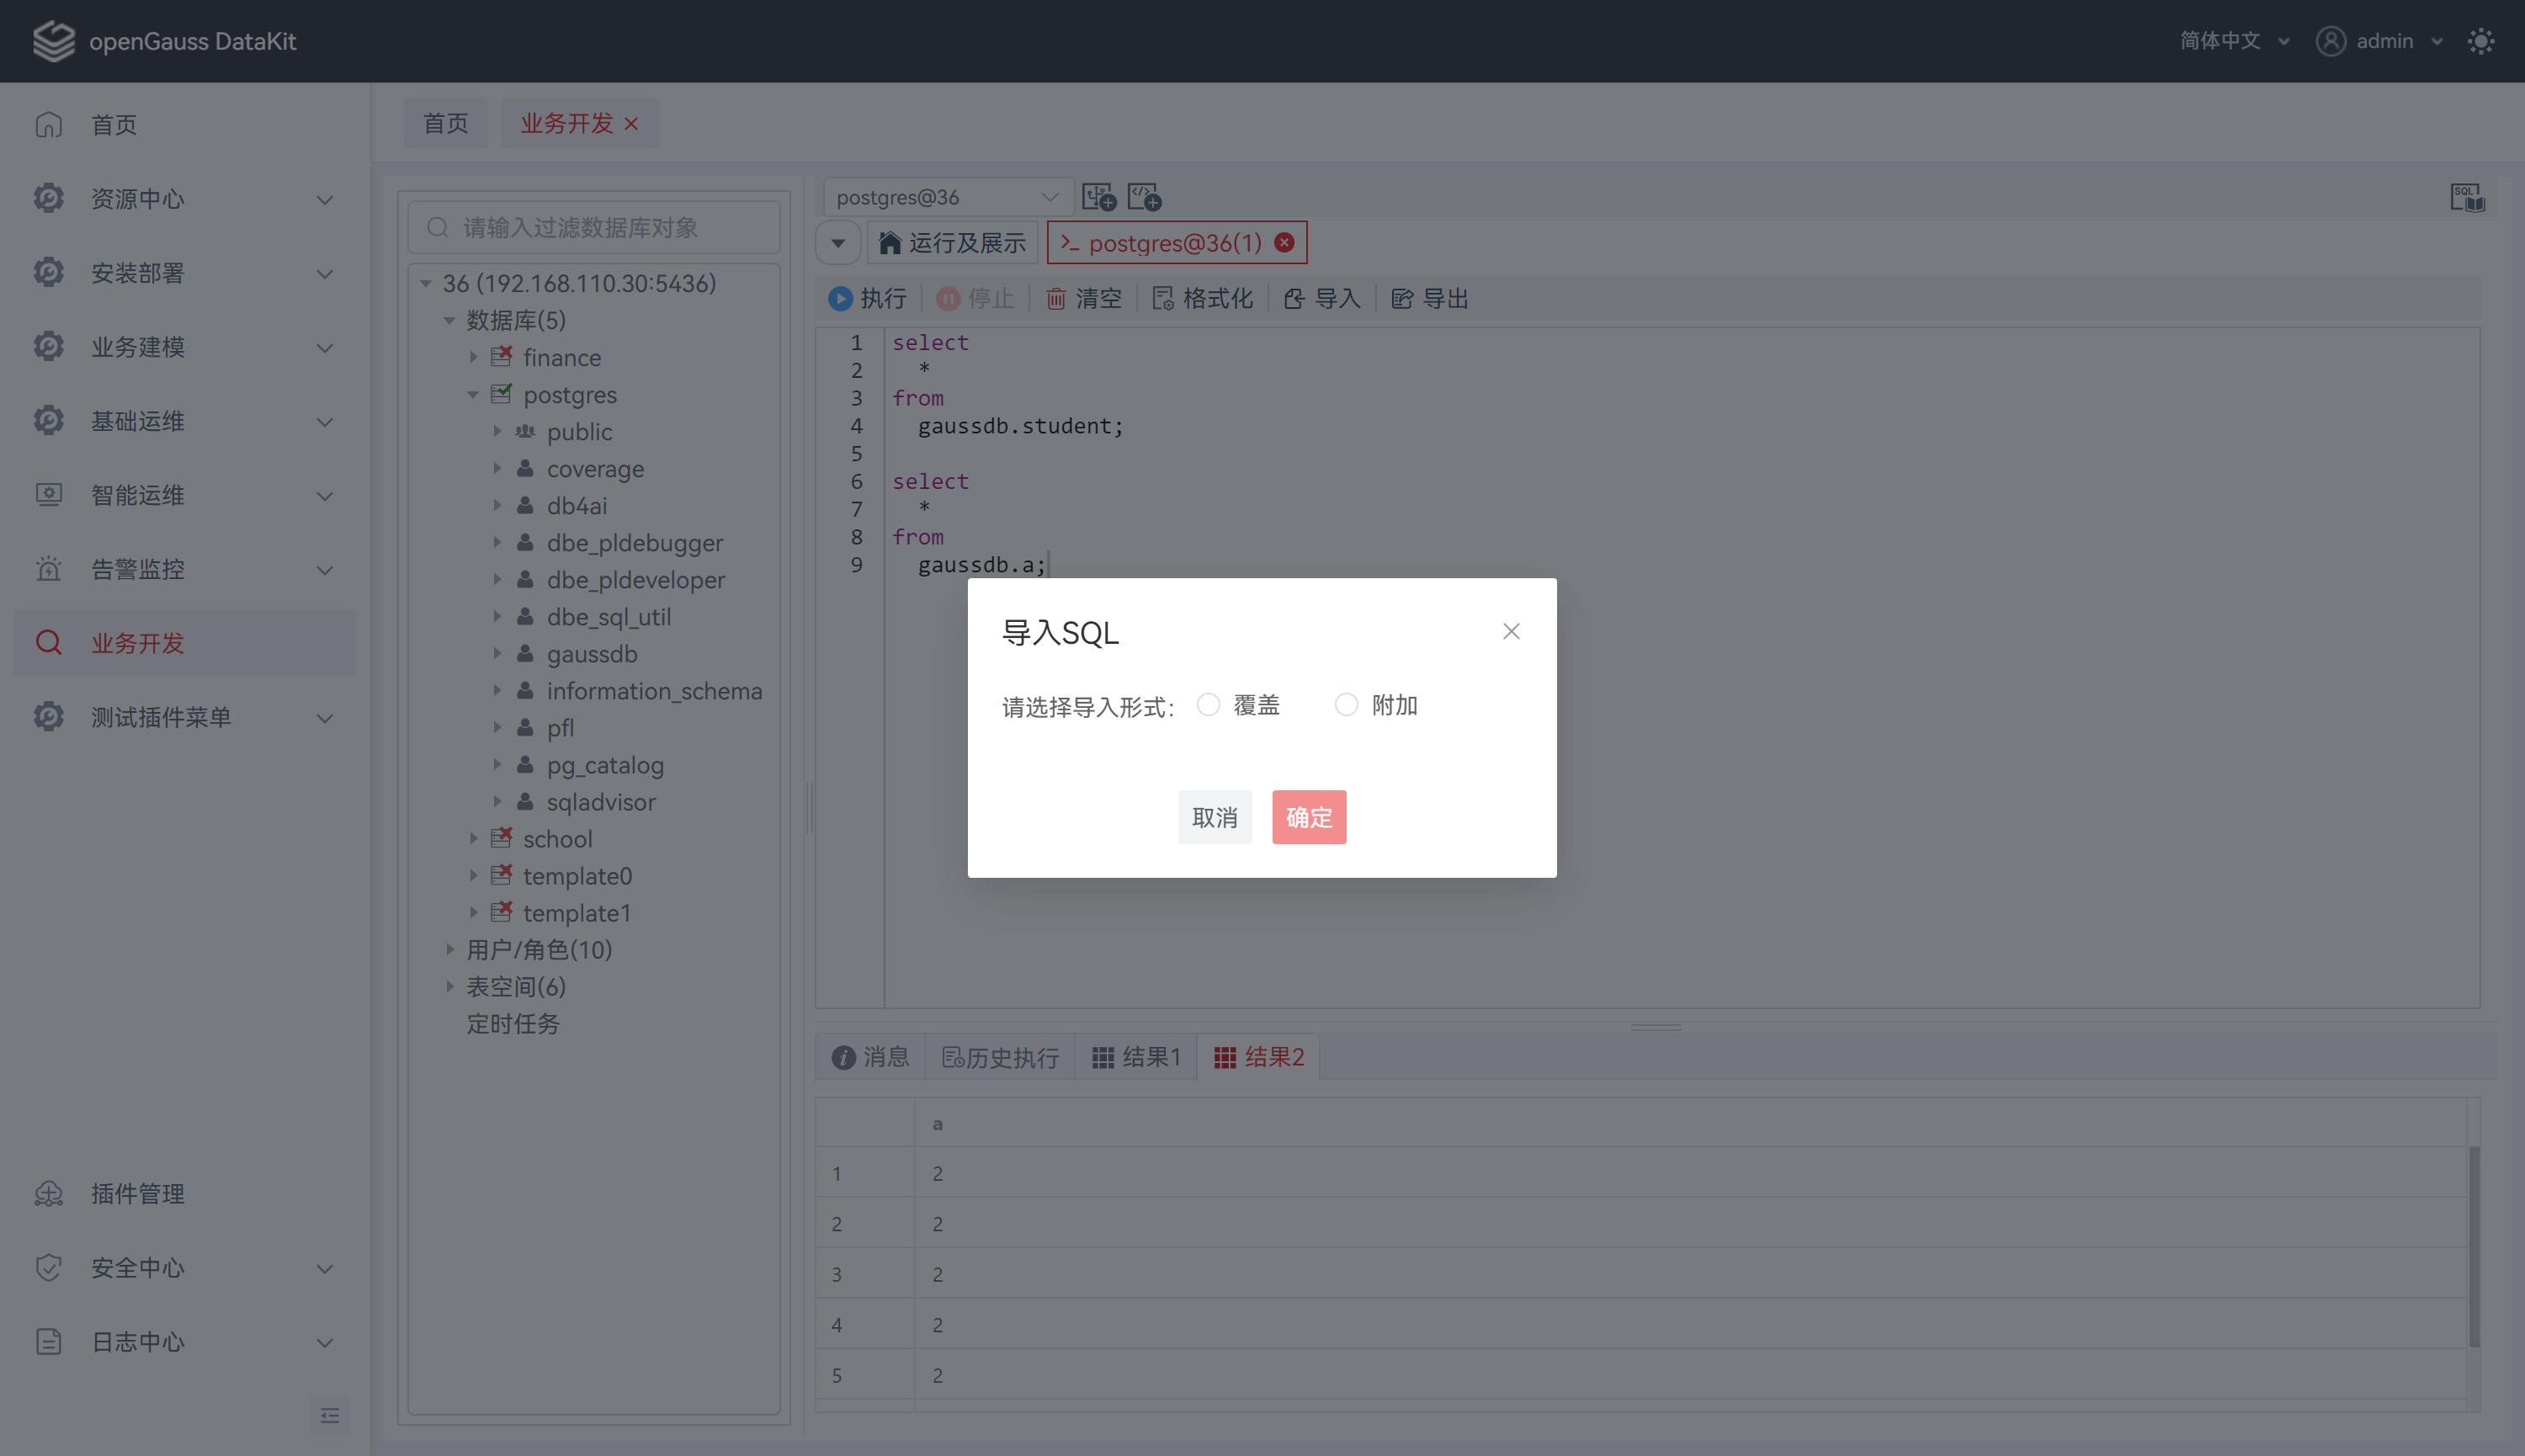Collapse the 数据库(5) tree node
This screenshot has height=1456, width=2525.
click(x=449, y=320)
